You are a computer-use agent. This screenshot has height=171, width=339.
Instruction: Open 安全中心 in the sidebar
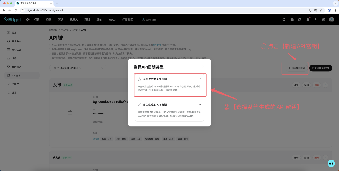coord(22,41)
